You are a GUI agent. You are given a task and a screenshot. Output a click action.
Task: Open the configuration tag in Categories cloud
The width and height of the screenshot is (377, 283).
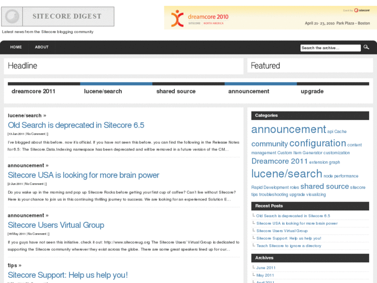pyautogui.click(x=317, y=143)
